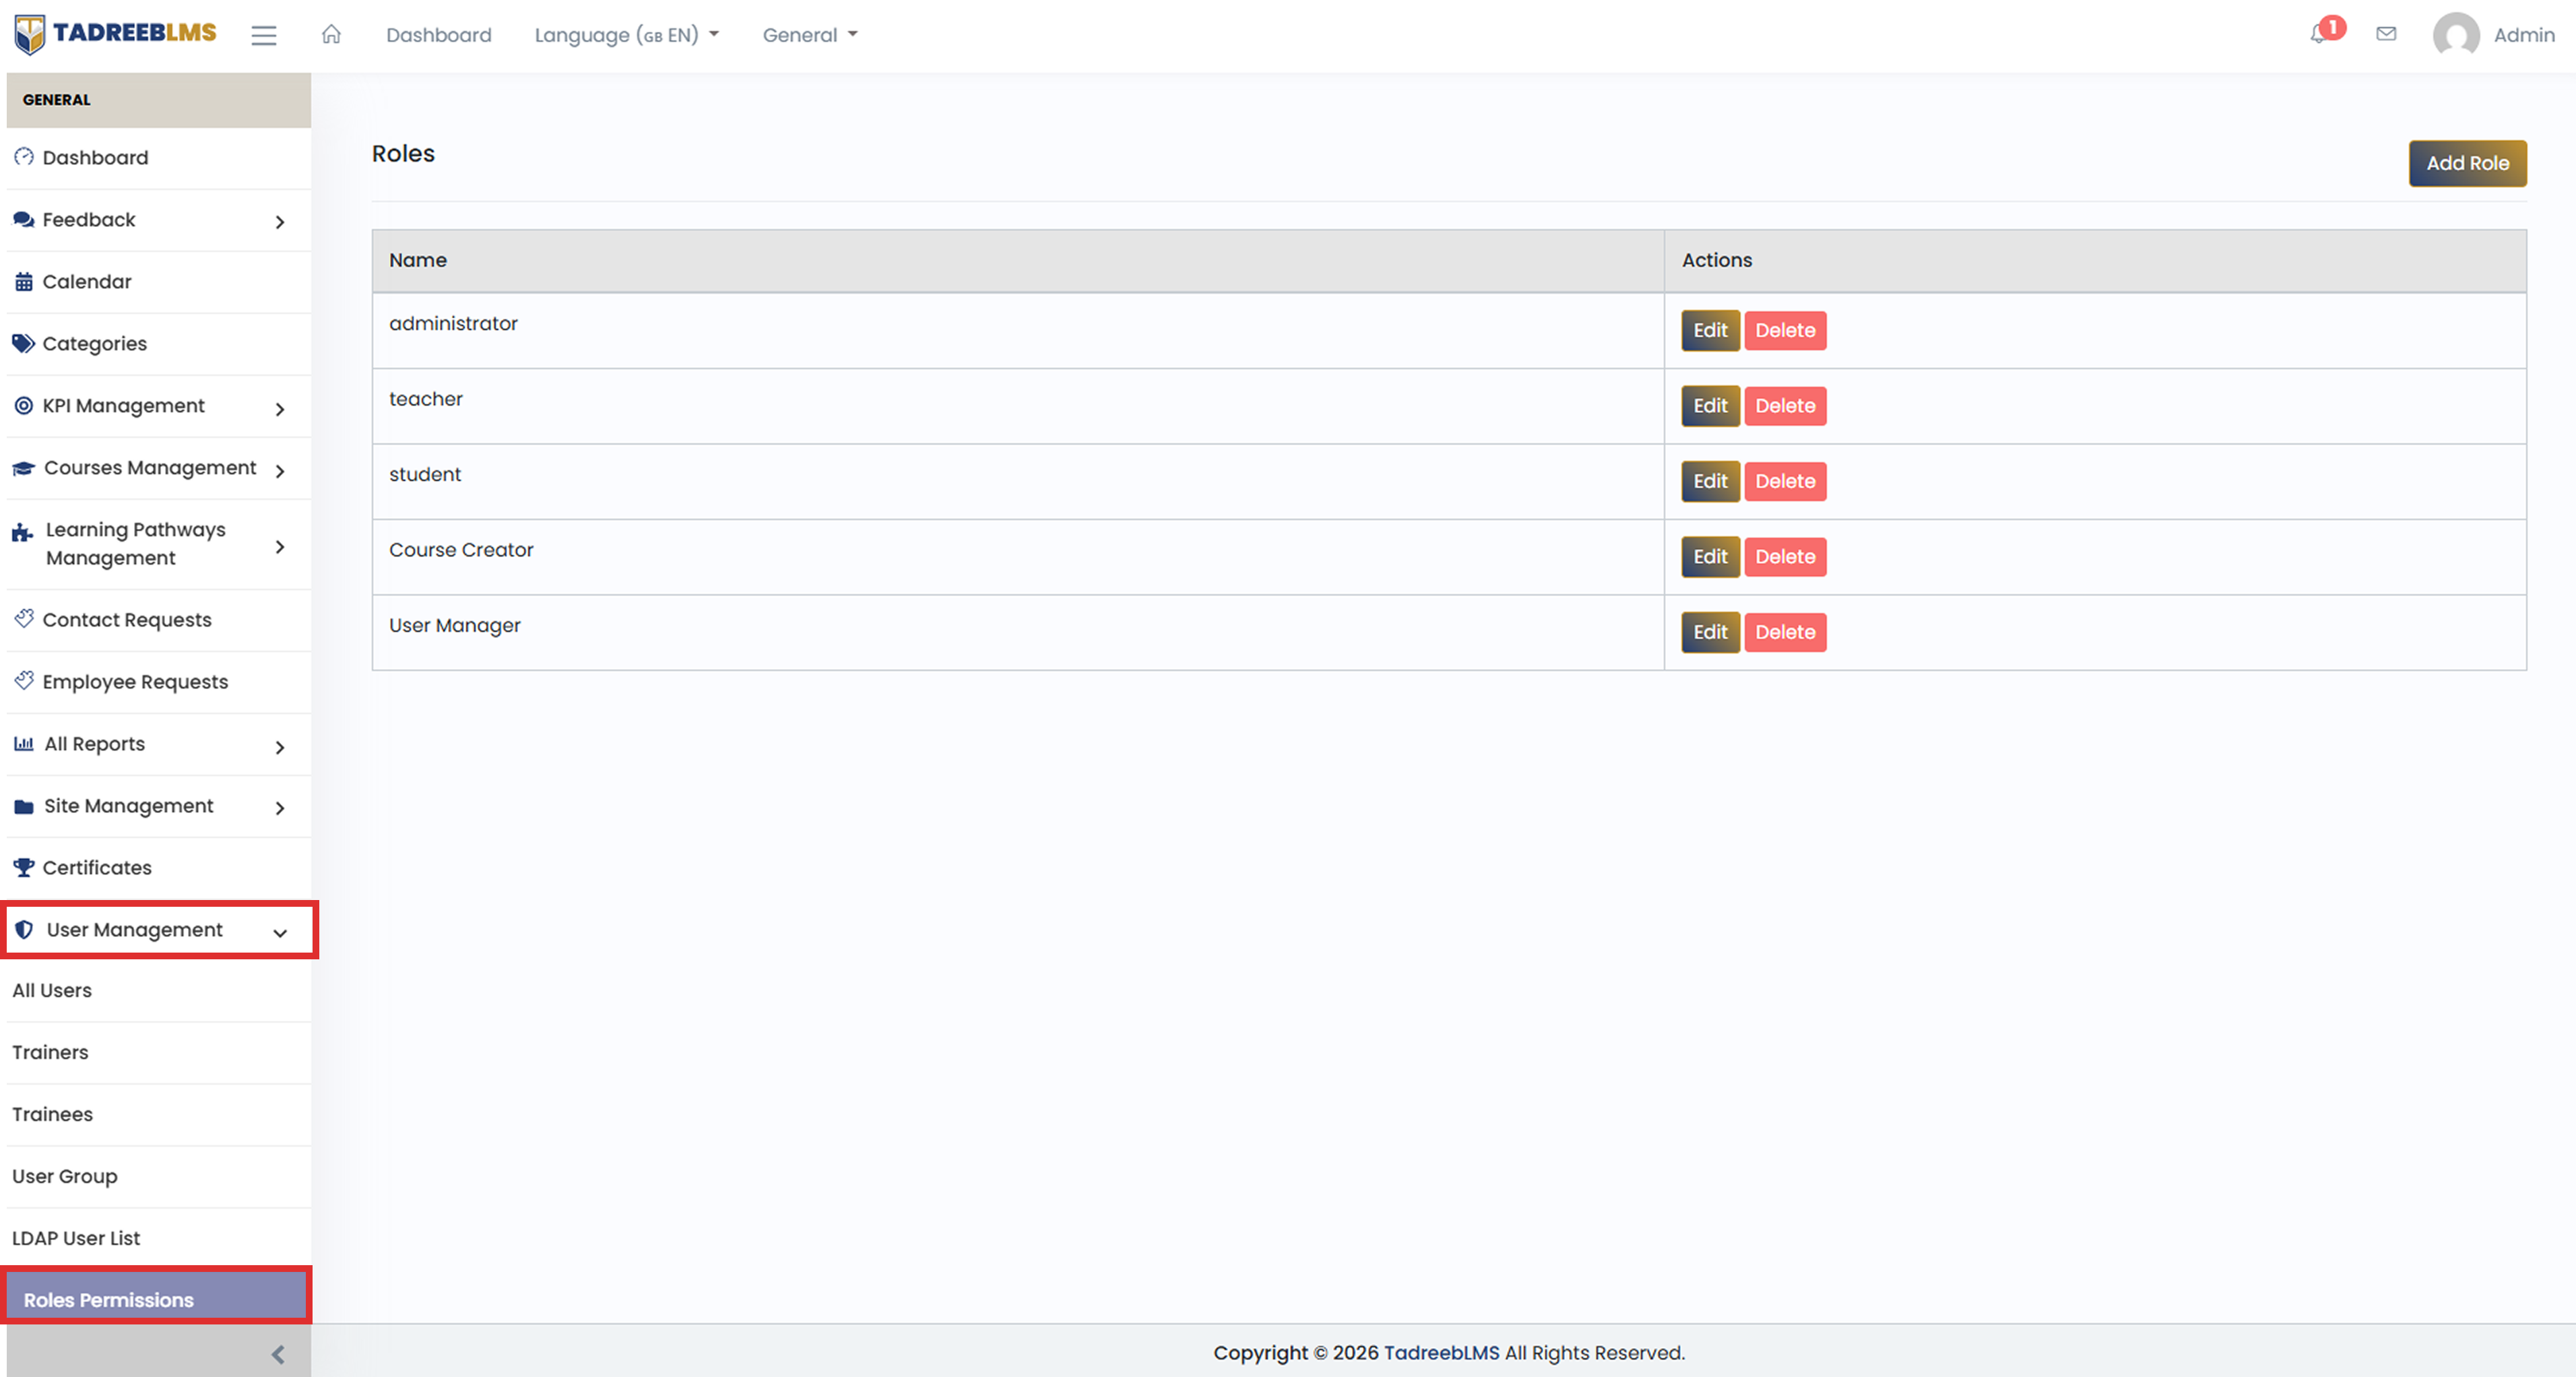2576x1377 pixels.
Task: Click the Certificates trophy icon
Action: click(x=24, y=867)
